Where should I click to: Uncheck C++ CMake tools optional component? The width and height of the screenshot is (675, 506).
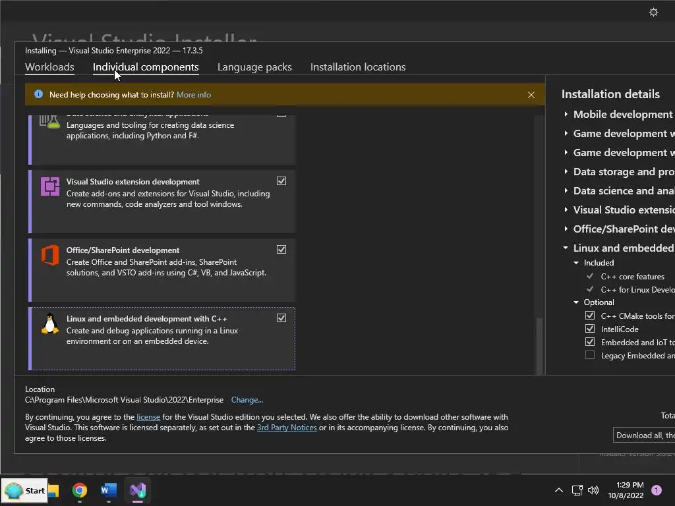pyautogui.click(x=590, y=316)
